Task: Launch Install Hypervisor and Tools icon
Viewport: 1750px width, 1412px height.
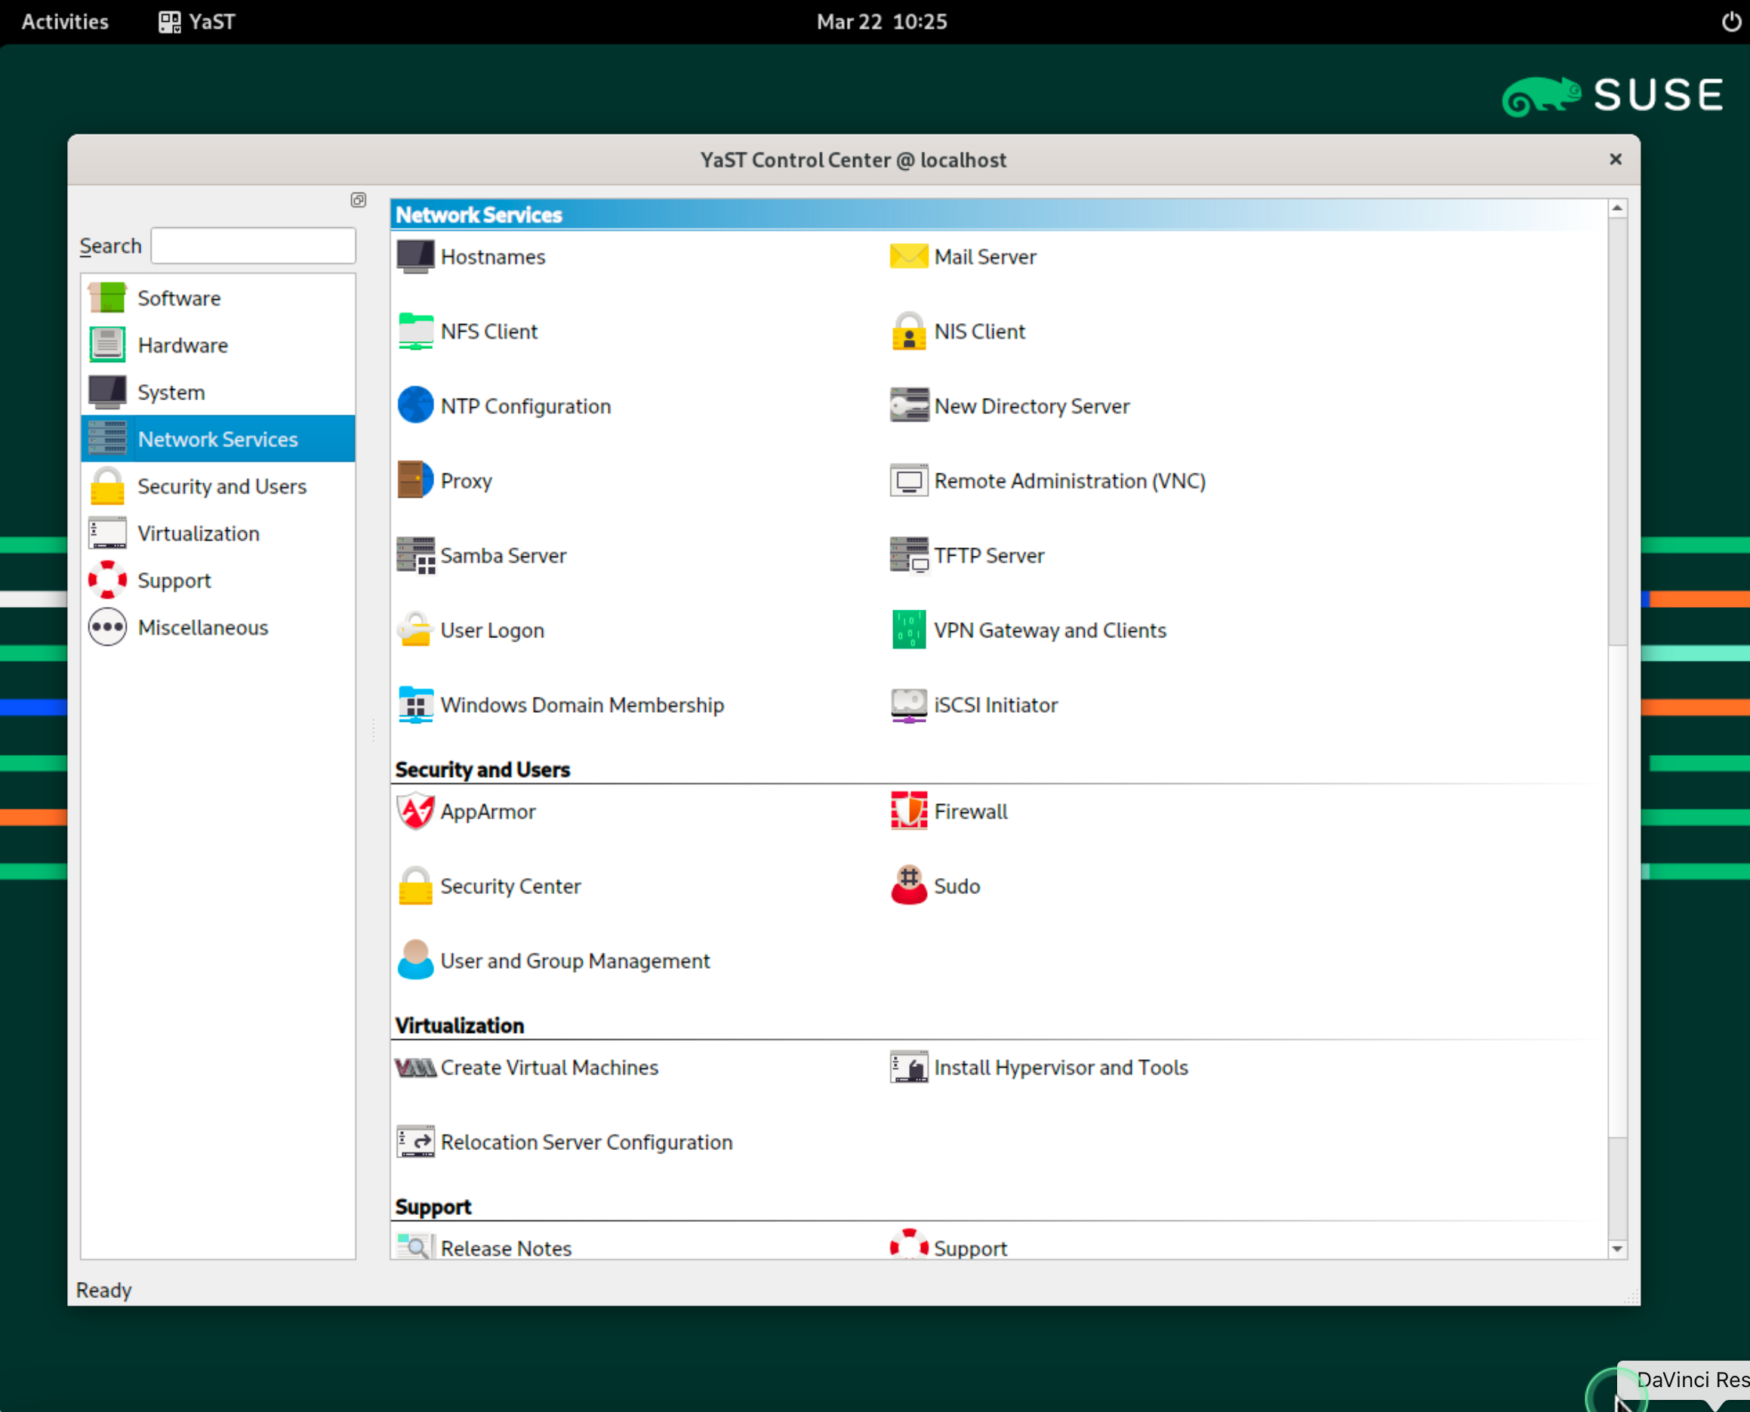Action: (909, 1068)
